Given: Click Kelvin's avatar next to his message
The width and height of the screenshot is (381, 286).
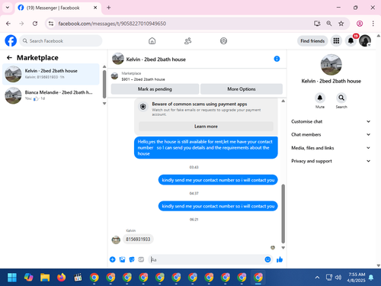Looking at the screenshot, I should click(116, 239).
